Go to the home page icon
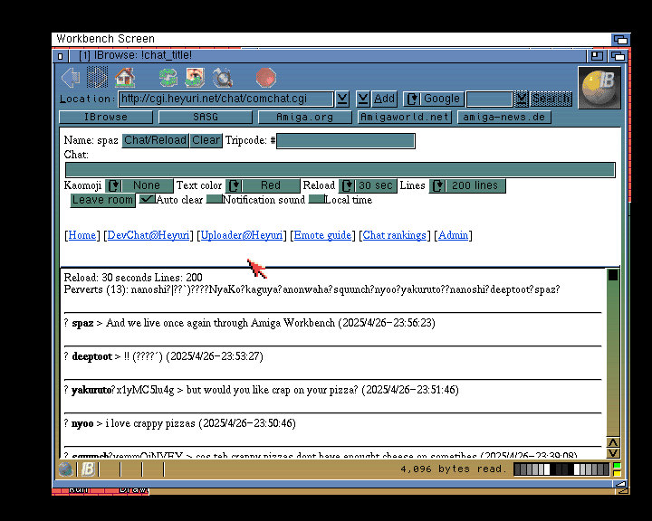Screen dimensions: 652x521 125,77
